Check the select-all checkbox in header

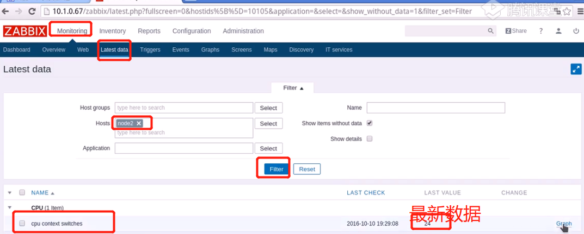point(22,192)
